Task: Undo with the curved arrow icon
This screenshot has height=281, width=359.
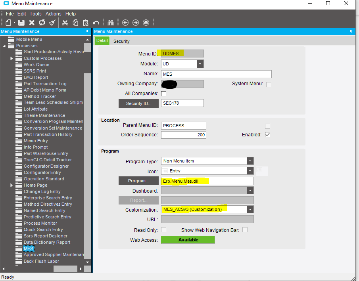Action: click(96, 23)
